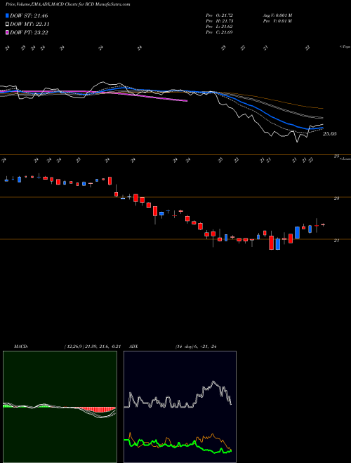Image resolution: width=351 pixels, height=463 pixels.
Task: Click the 21 price axis label
Action: point(336,241)
